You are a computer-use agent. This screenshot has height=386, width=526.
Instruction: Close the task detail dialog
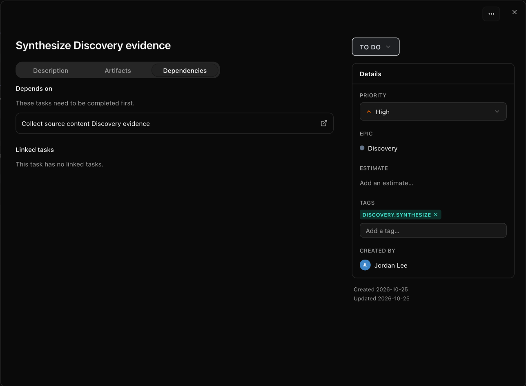coord(515,12)
